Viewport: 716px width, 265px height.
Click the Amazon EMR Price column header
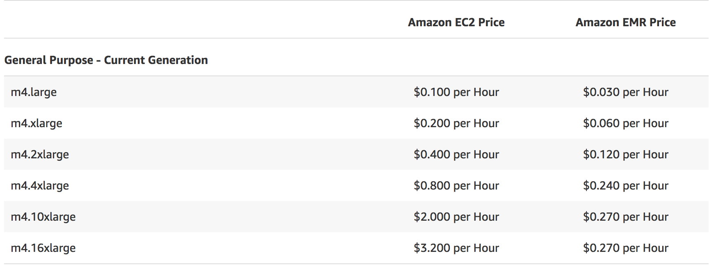625,22
